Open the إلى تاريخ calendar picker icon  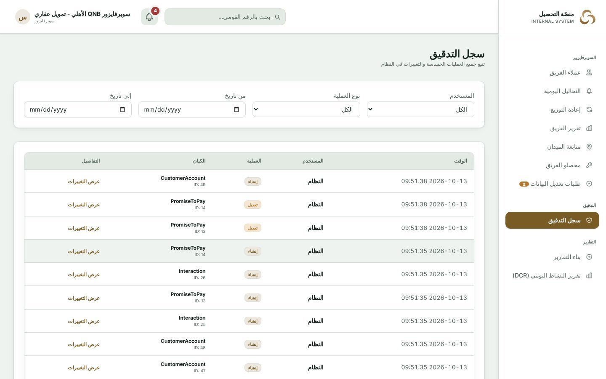coord(122,109)
